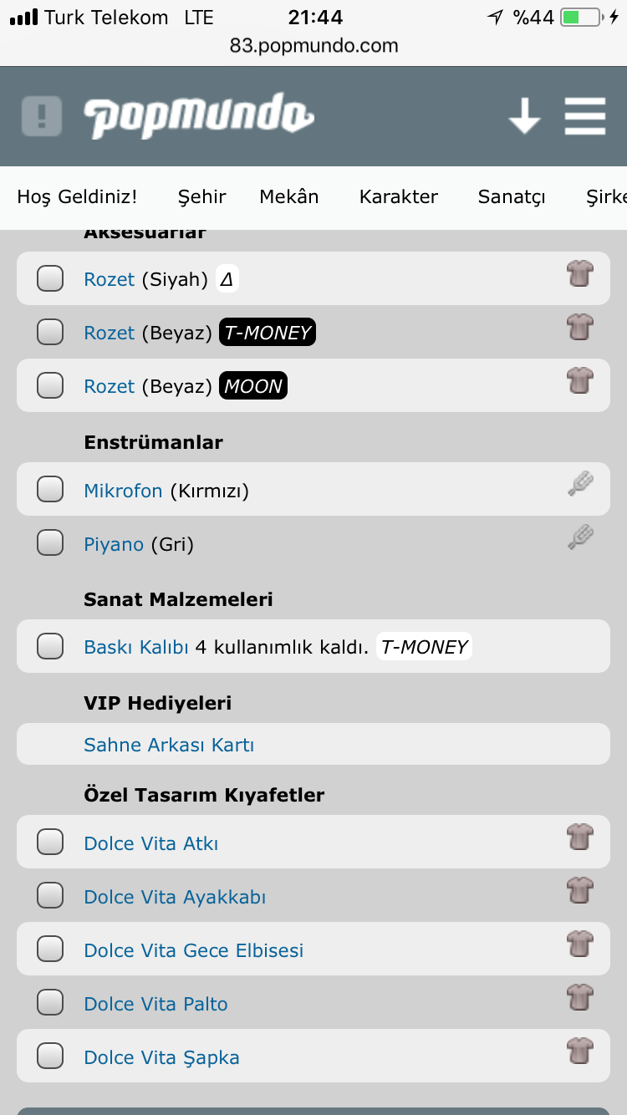Open the Sahne Arkası Kartı link

click(x=169, y=745)
